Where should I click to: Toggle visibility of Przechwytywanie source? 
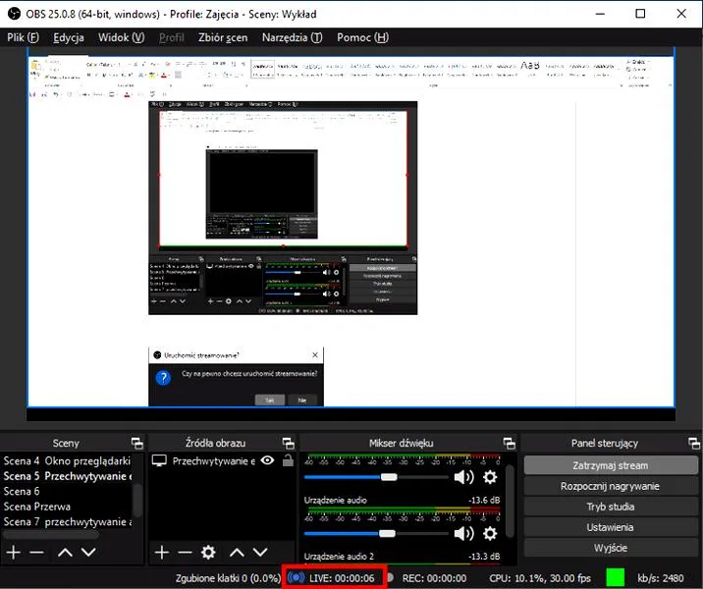[x=268, y=460]
